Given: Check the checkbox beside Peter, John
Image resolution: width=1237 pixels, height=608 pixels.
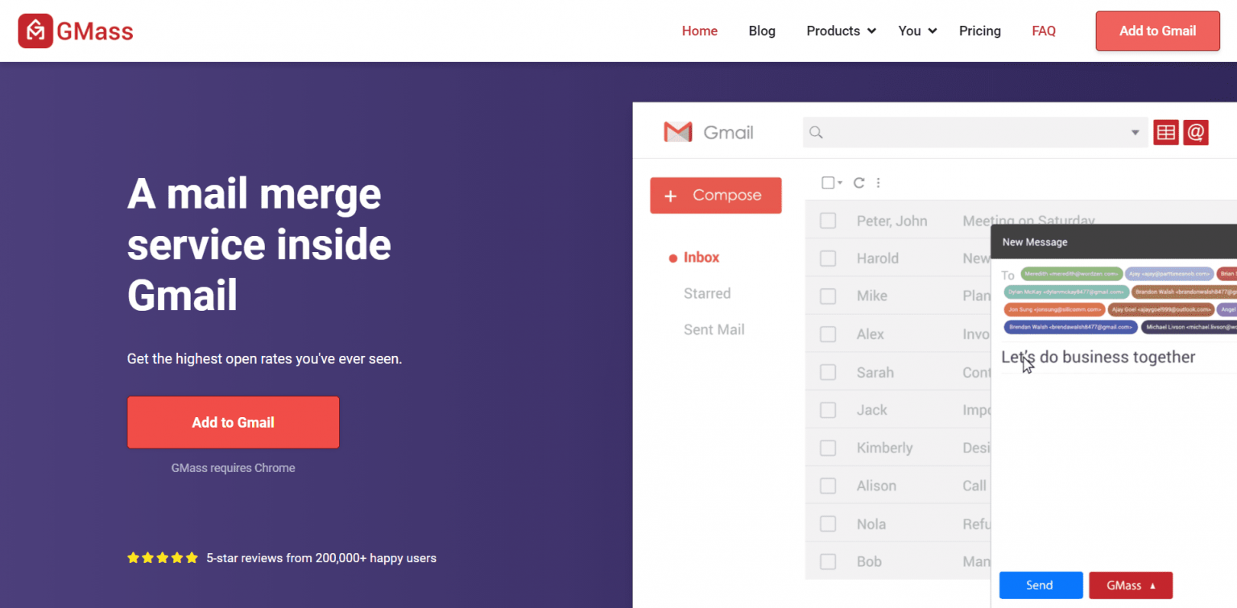Looking at the screenshot, I should (827, 220).
